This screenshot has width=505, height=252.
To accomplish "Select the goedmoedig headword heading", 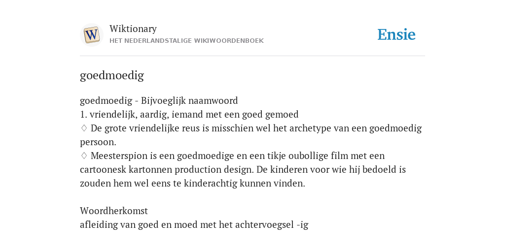I will pyautogui.click(x=112, y=75).
